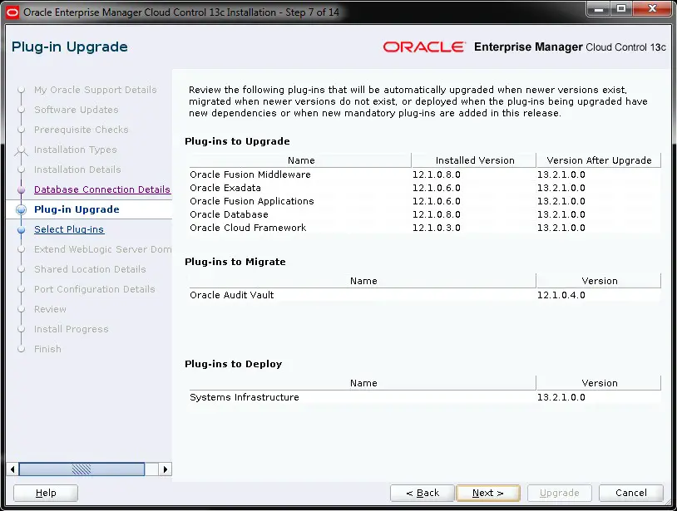Click Installed Version column header
The width and height of the screenshot is (677, 511).
click(474, 160)
